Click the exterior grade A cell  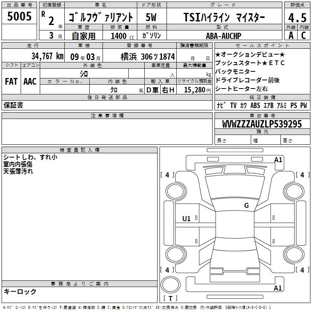point(290,35)
